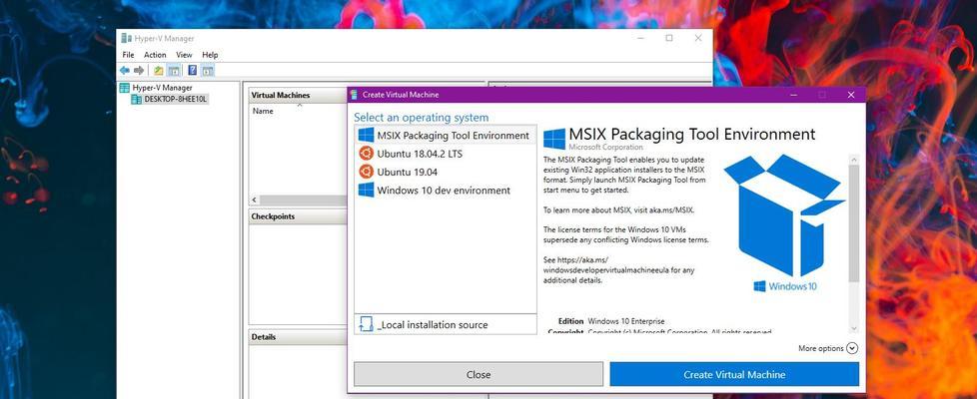Click the MSIX box image with Windows 10 logo
Viewport: 977px width, 399px height.
[x=784, y=223]
